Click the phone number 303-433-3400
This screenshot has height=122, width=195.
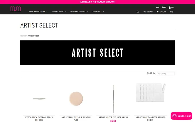point(148,12)
